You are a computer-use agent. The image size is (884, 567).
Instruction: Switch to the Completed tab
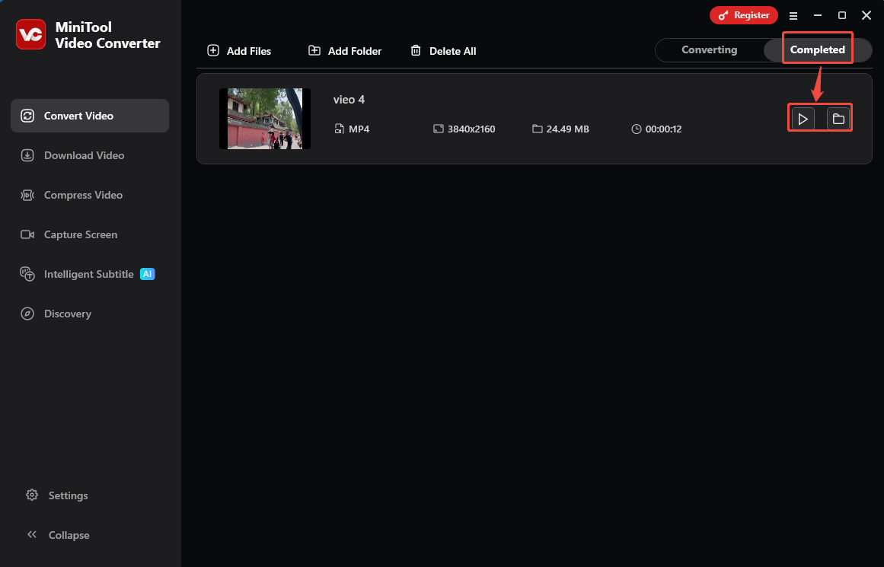tap(818, 49)
